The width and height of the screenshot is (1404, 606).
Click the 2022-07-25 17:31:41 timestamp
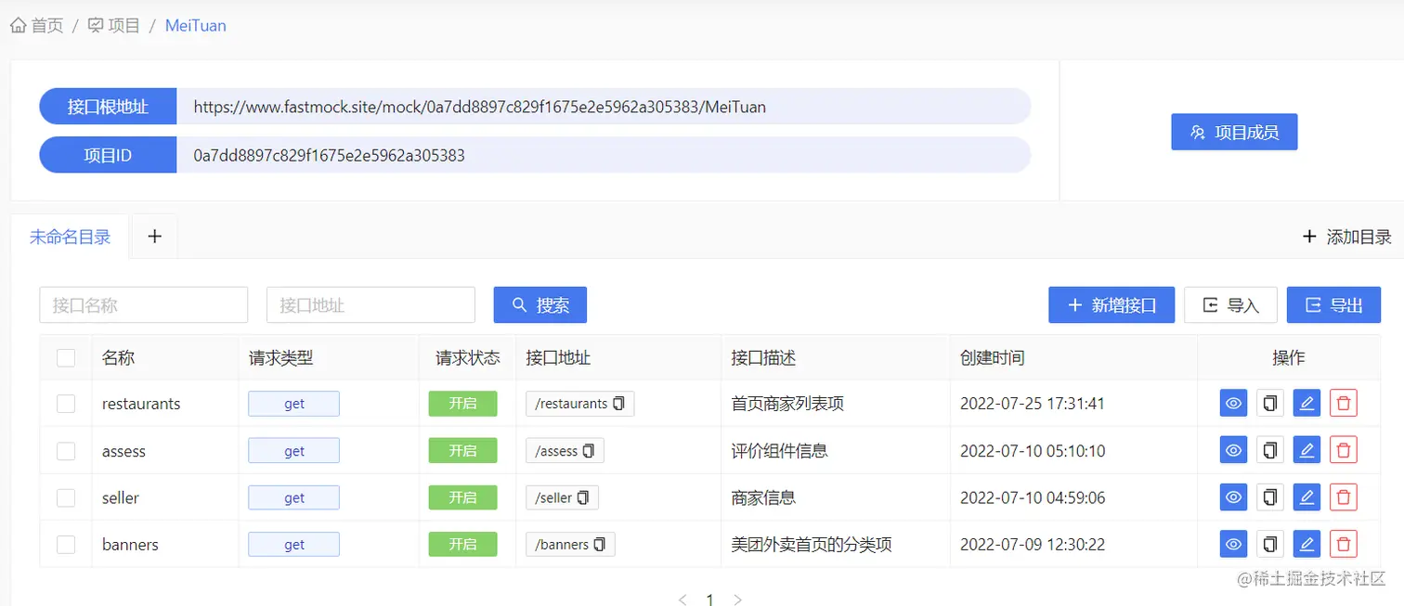(1033, 404)
